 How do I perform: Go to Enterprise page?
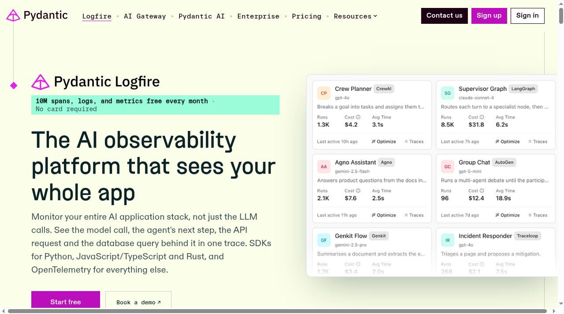(258, 16)
